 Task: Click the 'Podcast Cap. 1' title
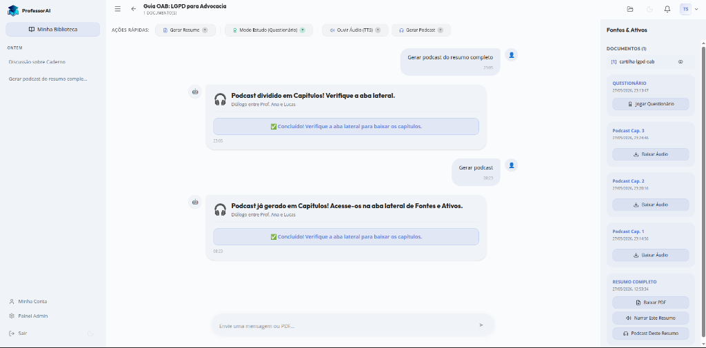[628, 232]
